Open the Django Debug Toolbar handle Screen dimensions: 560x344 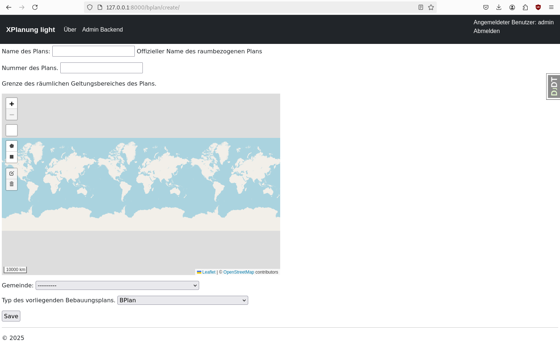(x=553, y=86)
